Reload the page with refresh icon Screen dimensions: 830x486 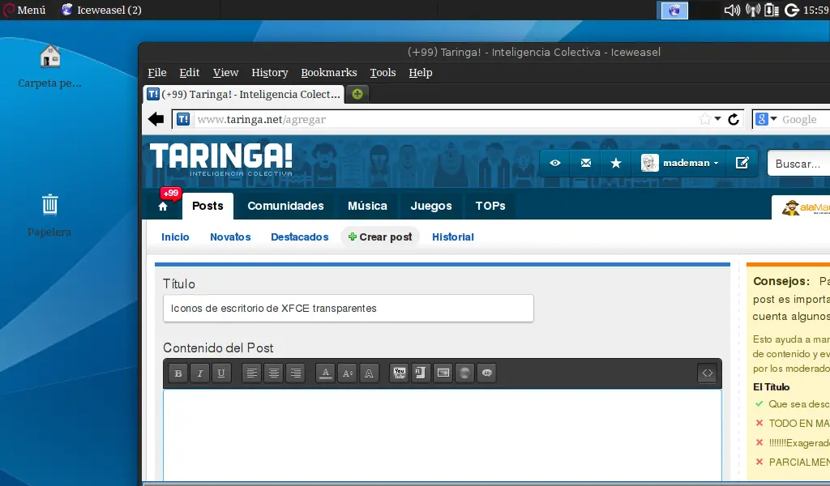[x=733, y=120]
